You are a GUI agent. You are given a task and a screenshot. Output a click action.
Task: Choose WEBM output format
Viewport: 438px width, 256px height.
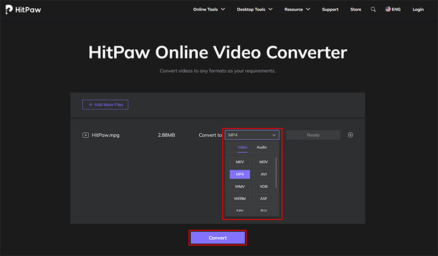240,199
